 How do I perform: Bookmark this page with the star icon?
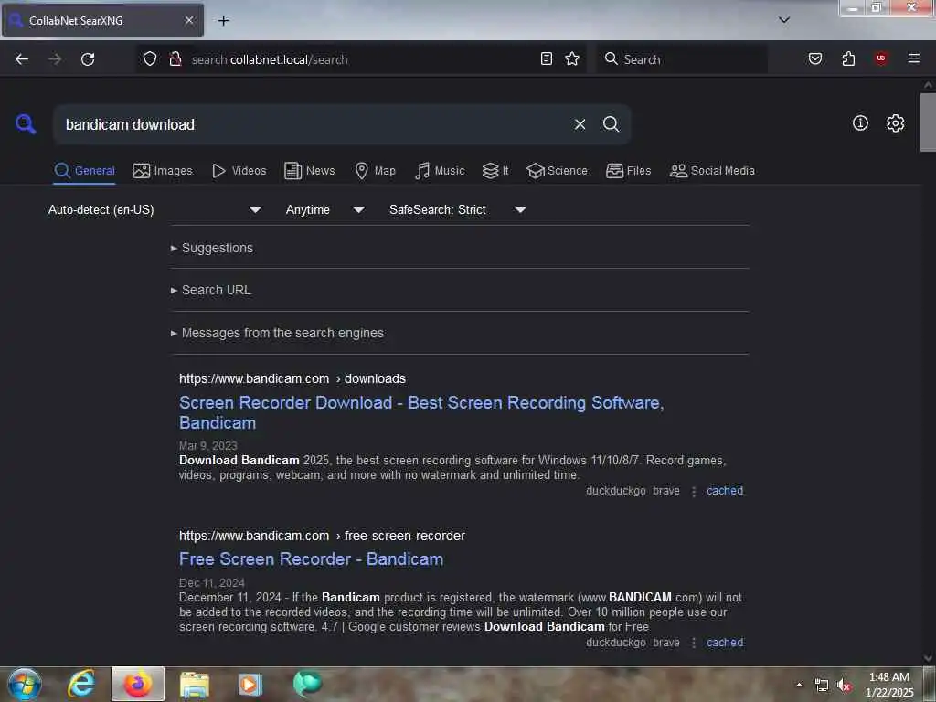point(572,58)
